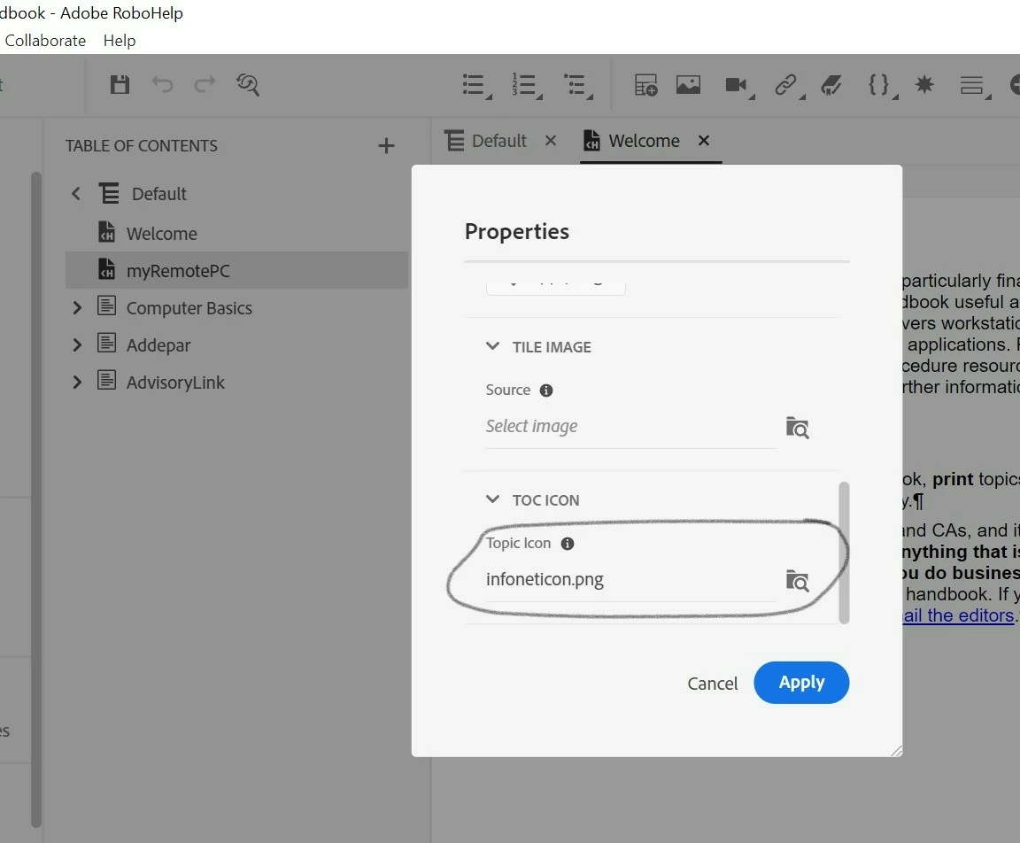This screenshot has width=1020, height=843.
Task: Click the infoneticon.png topic icon field
Action: click(630, 579)
